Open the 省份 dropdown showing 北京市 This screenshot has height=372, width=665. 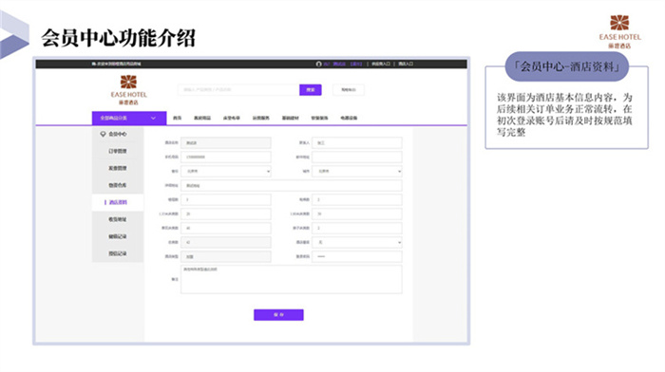226,171
